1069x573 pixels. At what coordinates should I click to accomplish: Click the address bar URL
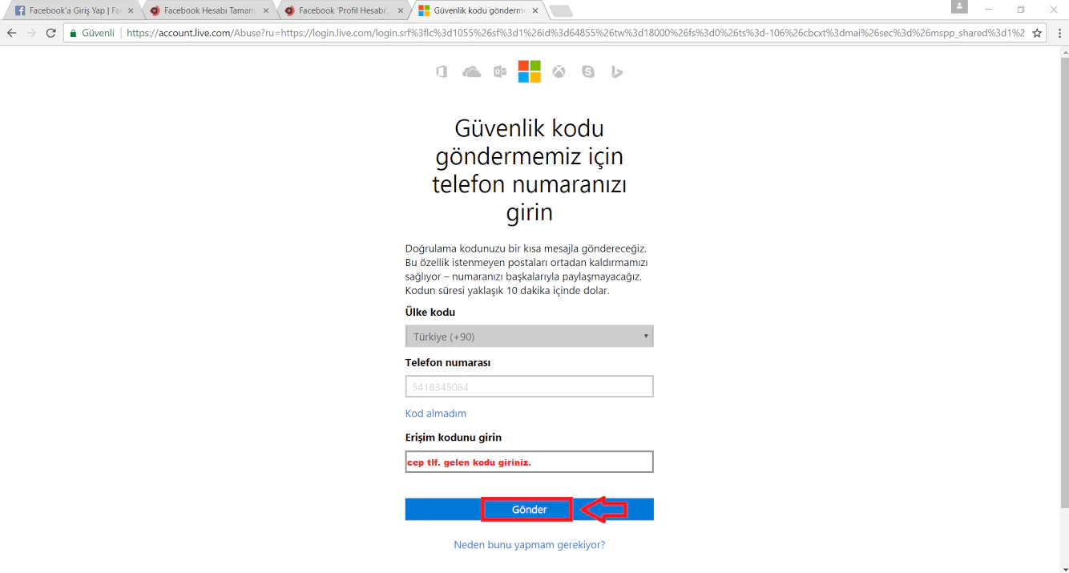tap(575, 33)
